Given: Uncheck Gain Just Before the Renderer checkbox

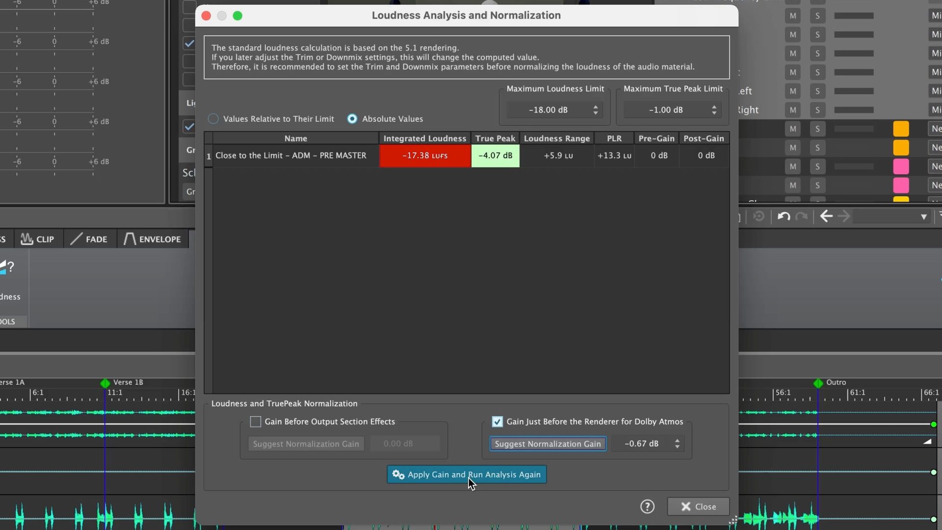Looking at the screenshot, I should coord(497,422).
